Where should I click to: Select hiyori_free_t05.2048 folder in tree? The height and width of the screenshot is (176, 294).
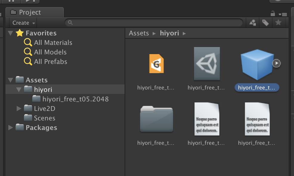[75, 99]
